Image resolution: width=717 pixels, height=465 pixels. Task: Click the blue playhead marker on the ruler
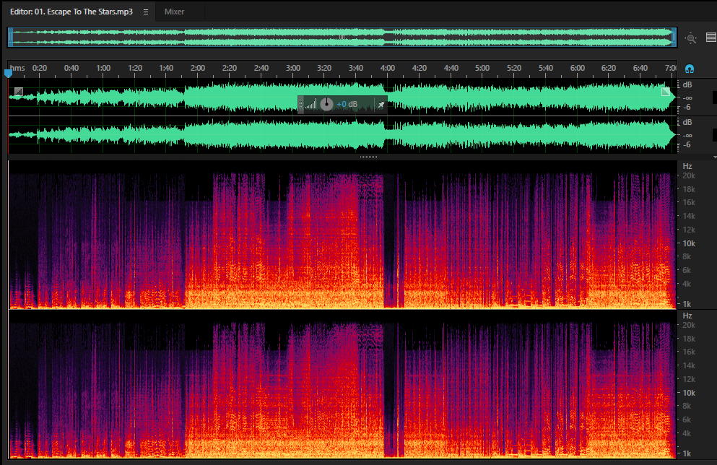(8, 73)
